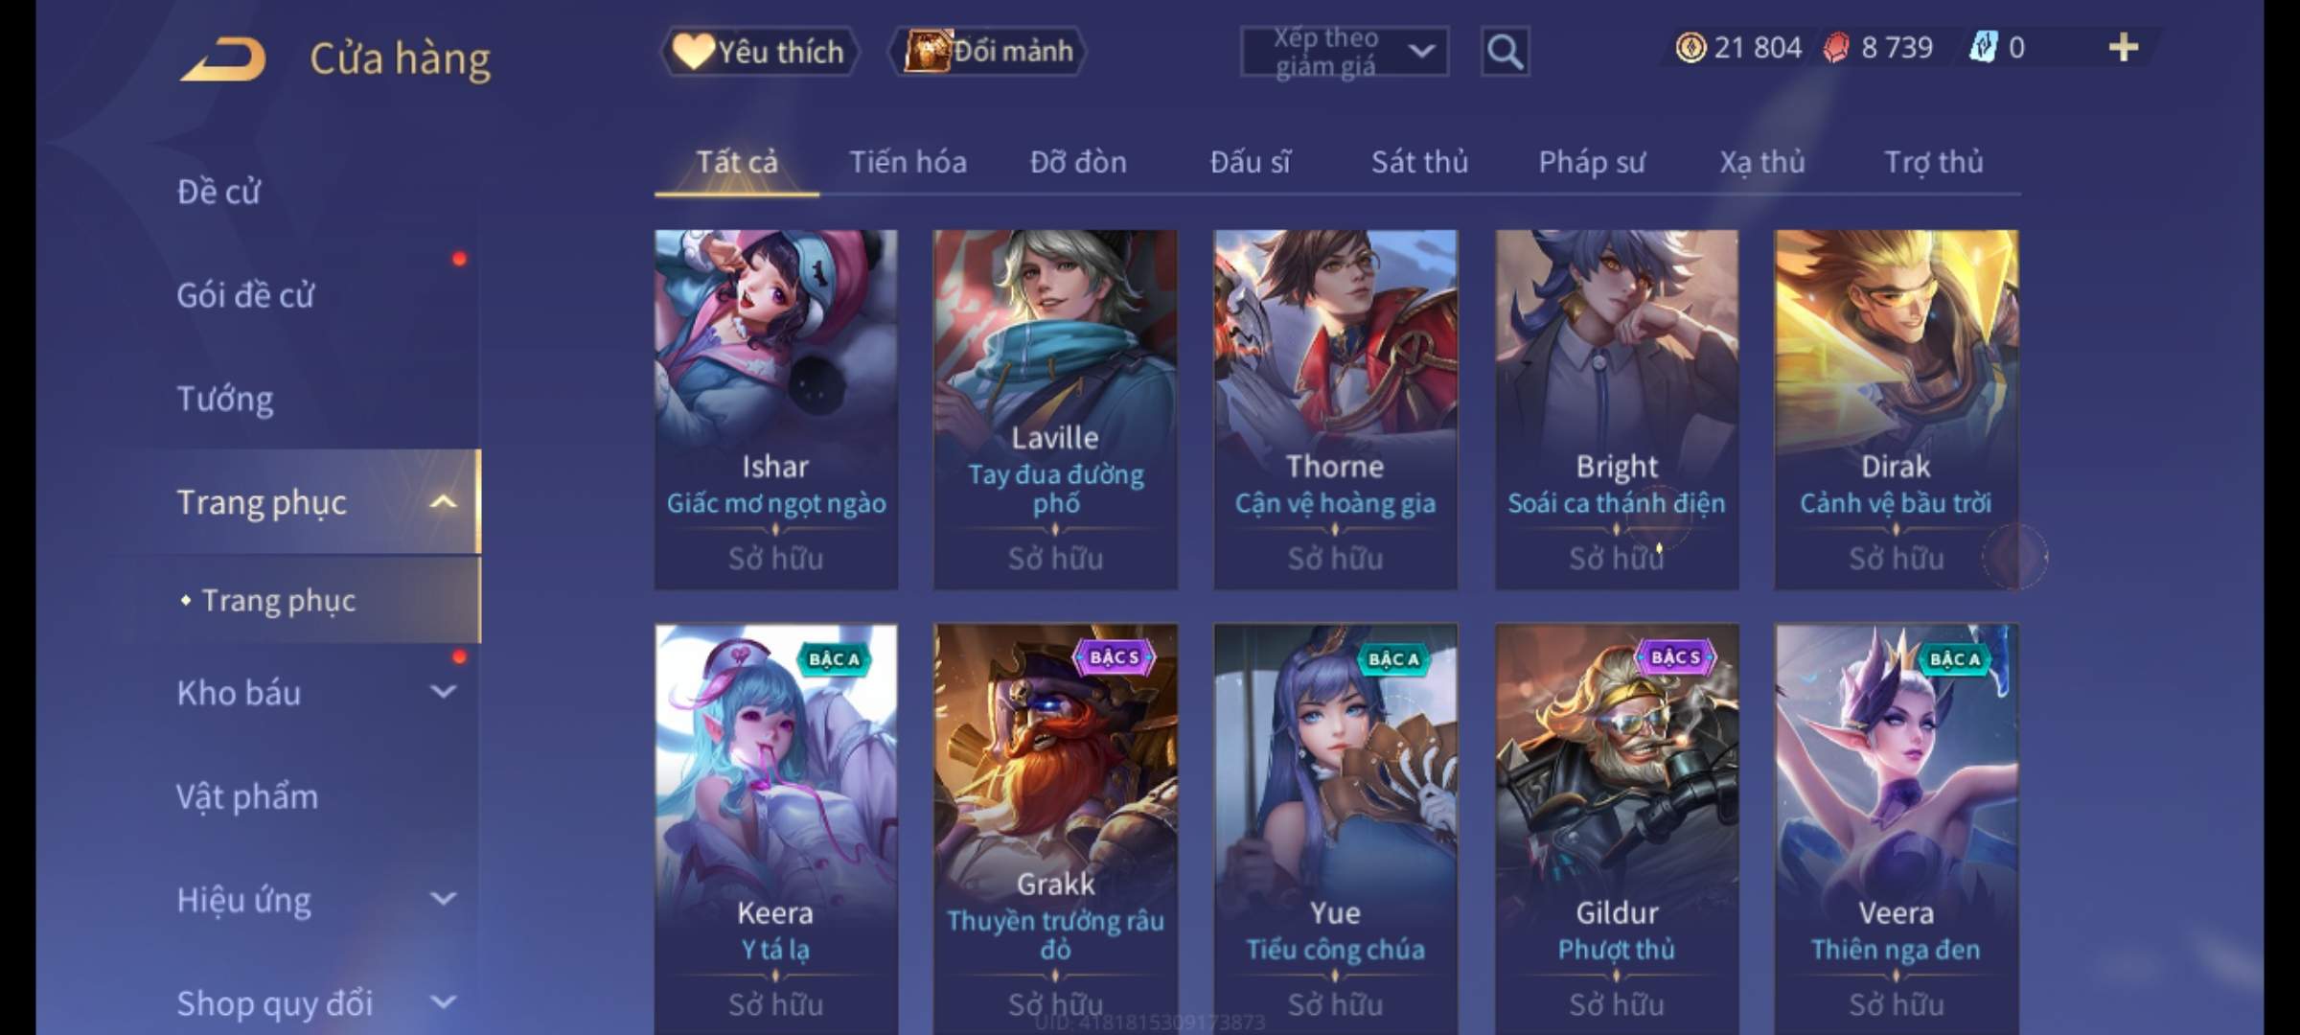Expand the Shop quy đổi section
The image size is (2300, 1035).
[x=443, y=1002]
